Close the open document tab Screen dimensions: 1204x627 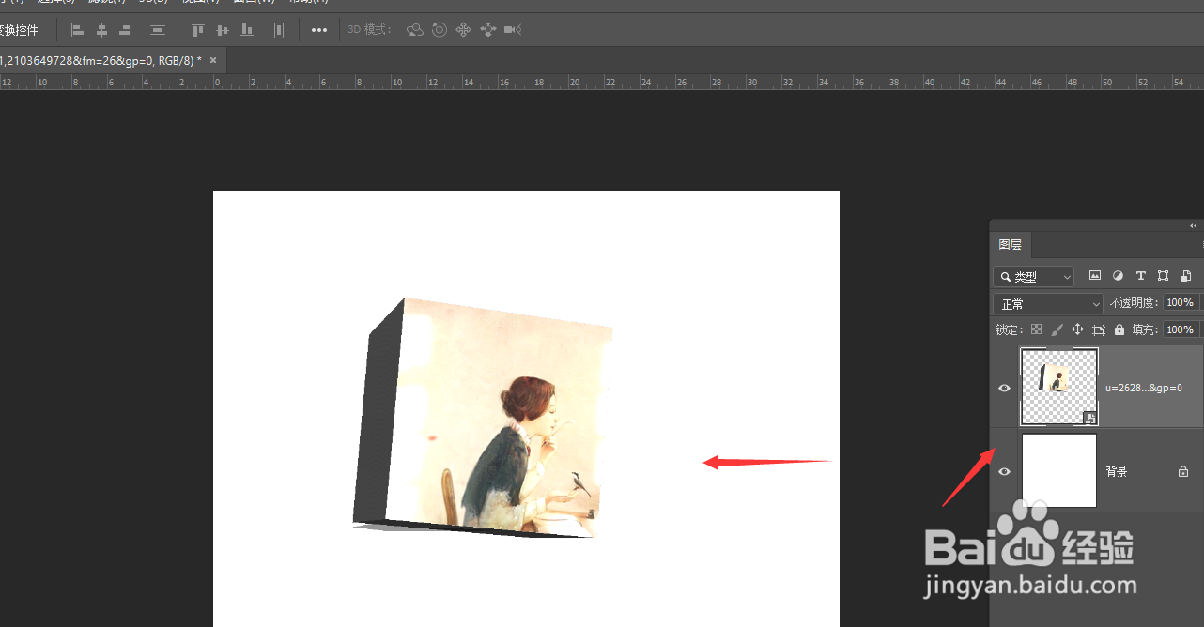click(213, 60)
